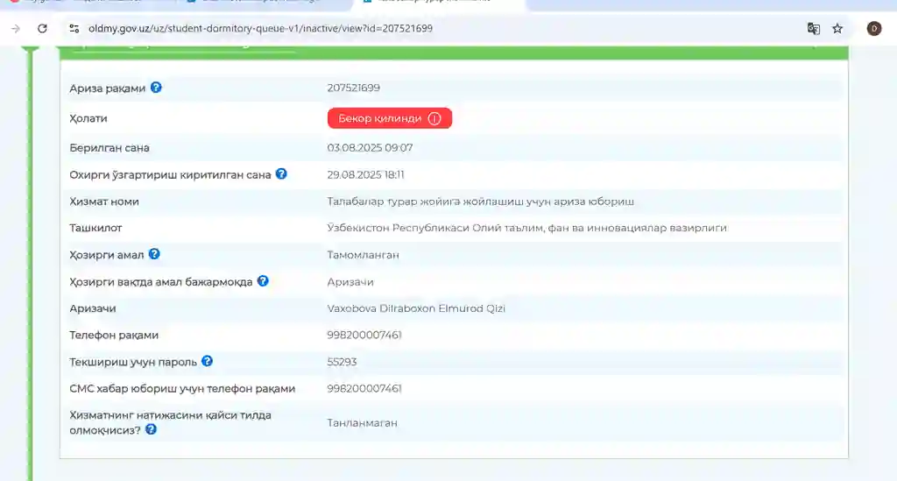Screen dimensions: 897x481
Task: Open the browser translate page icon
Action: (x=814, y=28)
